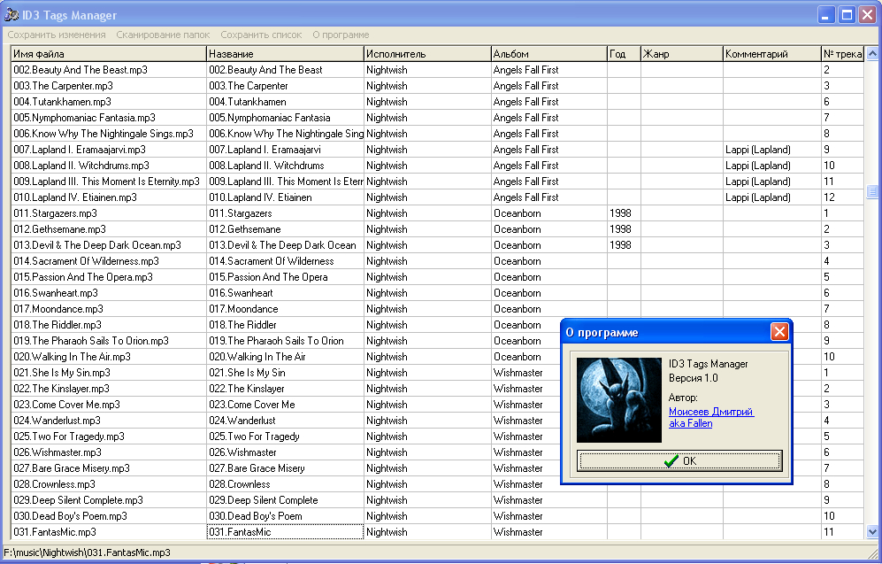Click the OK button in About dialog
This screenshot has width=882, height=564.
pyautogui.click(x=679, y=461)
